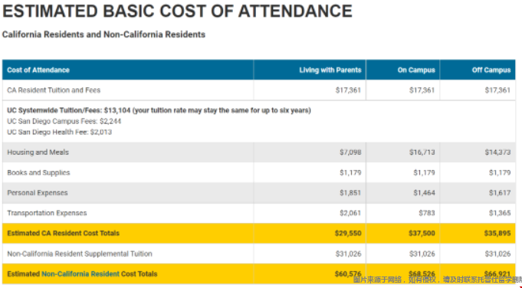Screen dimensions: 522x288
Task: Select the Books and Supplies row label
Action: tap(38, 172)
